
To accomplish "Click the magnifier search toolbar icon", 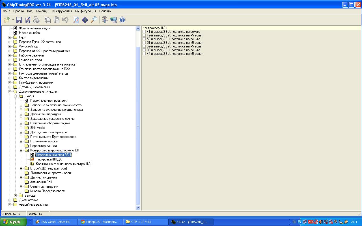I will click(94, 20).
